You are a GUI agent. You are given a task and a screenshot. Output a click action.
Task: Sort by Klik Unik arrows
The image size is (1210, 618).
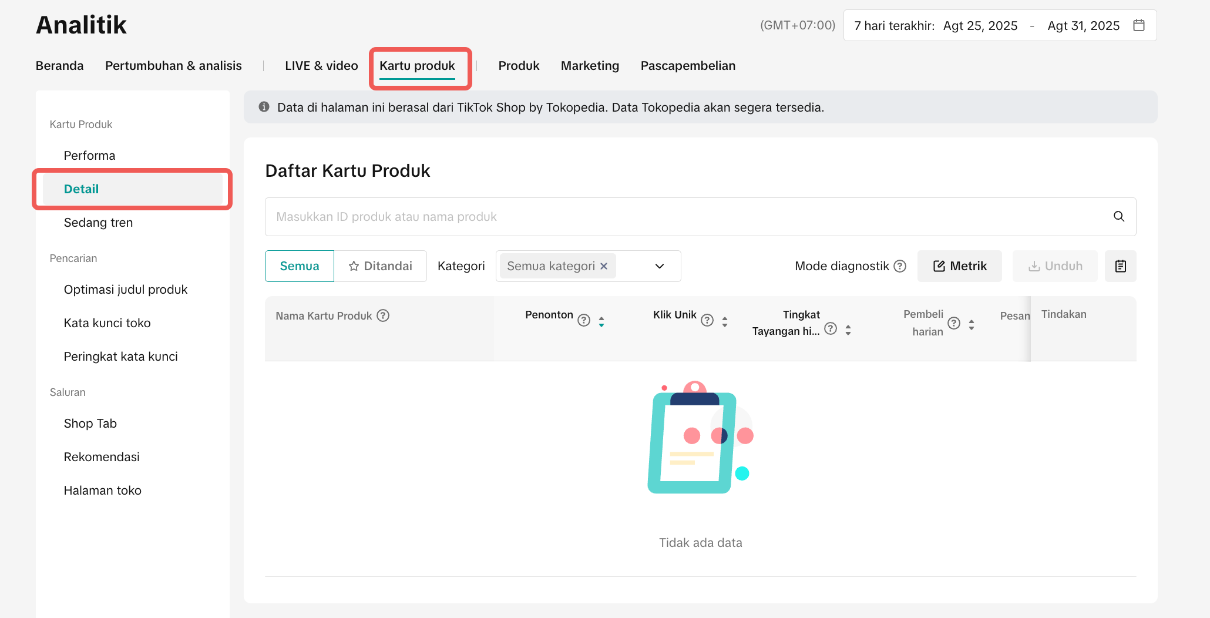(725, 321)
